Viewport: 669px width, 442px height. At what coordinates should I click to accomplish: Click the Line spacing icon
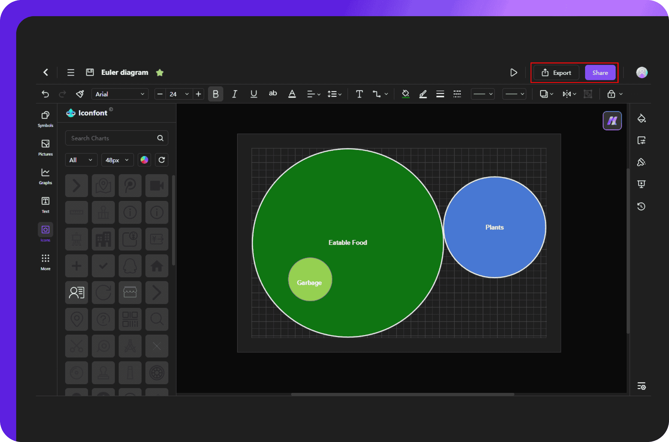335,94
